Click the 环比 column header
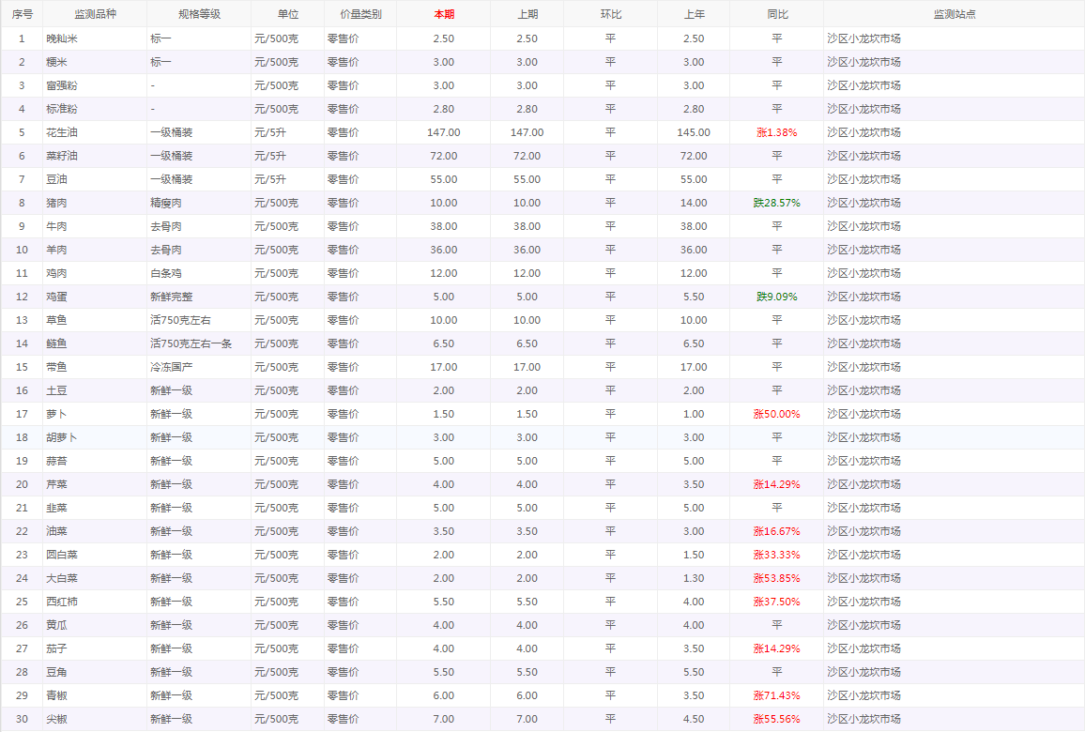Image resolution: width=1085 pixels, height=732 pixels. click(610, 14)
